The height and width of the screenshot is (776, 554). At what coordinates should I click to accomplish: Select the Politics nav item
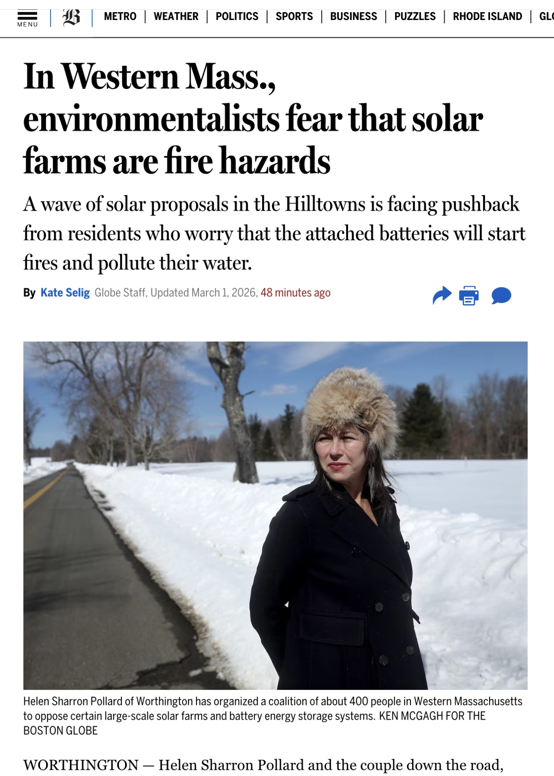(x=238, y=17)
